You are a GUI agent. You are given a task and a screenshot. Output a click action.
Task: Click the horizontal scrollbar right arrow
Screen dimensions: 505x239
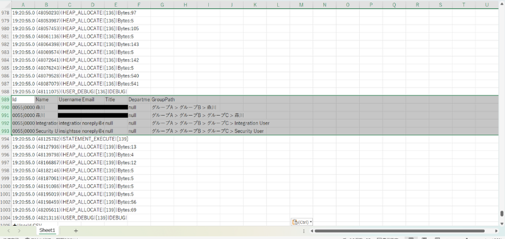click(496, 231)
